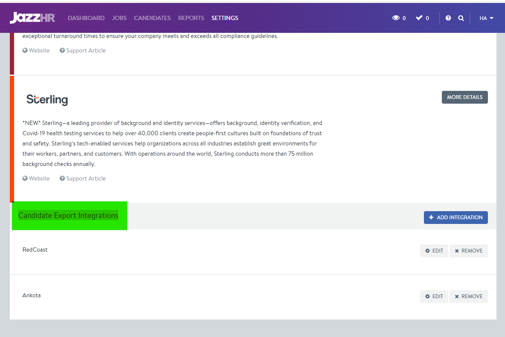Click the help question mark icon

[448, 18]
